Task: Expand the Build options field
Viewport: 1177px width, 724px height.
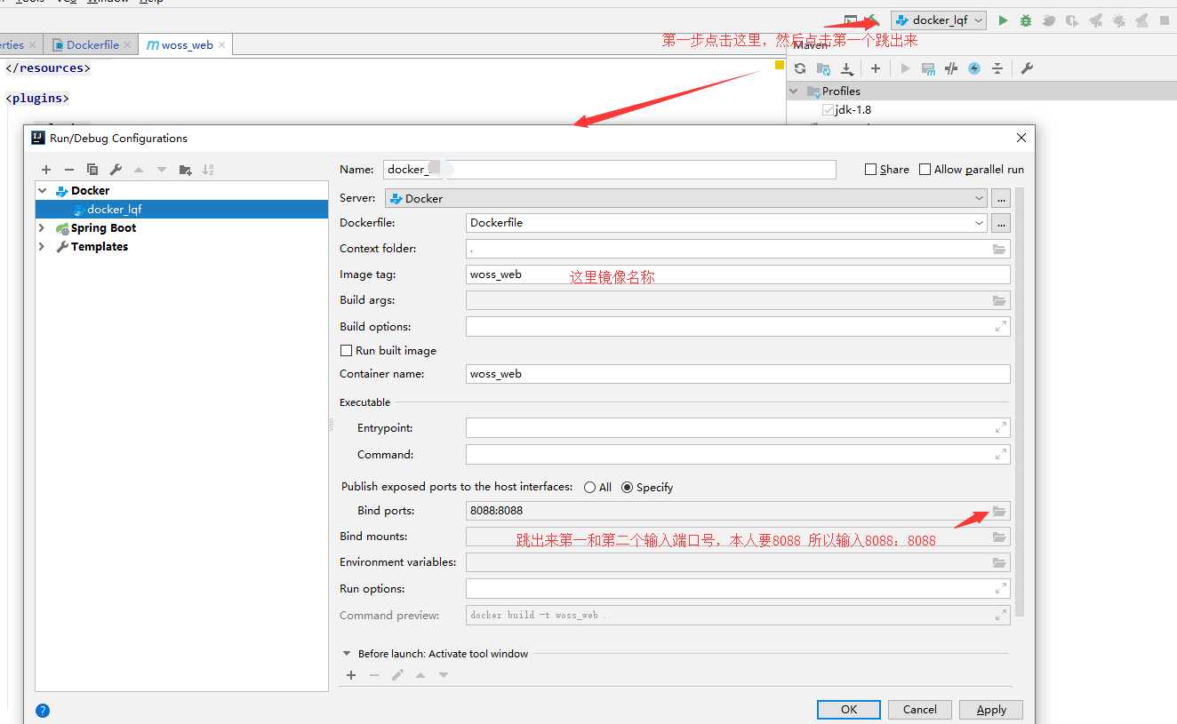Action: pyautogui.click(x=1000, y=327)
